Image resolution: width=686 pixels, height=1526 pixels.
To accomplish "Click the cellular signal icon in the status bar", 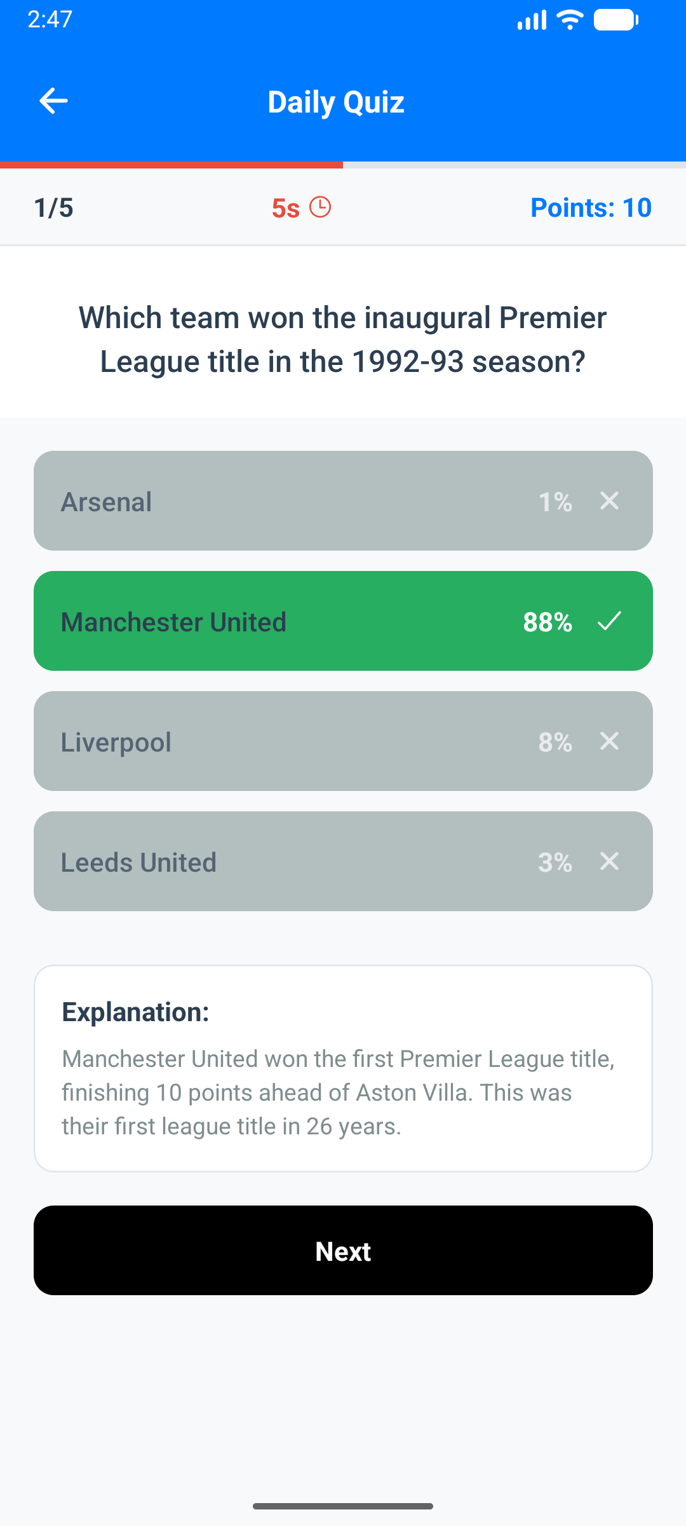I will click(x=531, y=19).
